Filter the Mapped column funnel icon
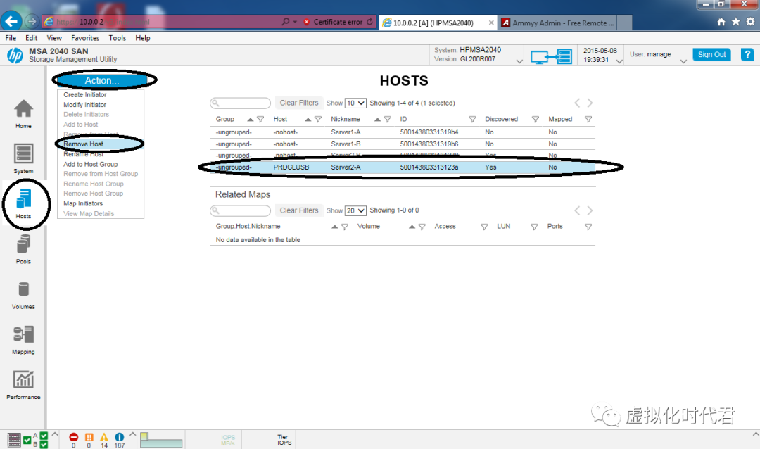 pyautogui.click(x=588, y=119)
